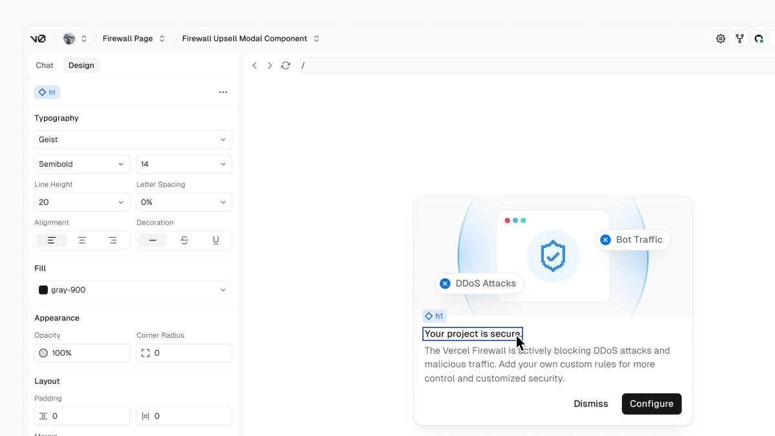Image resolution: width=775 pixels, height=436 pixels.
Task: Click the Fill section heading
Action: 40,268
